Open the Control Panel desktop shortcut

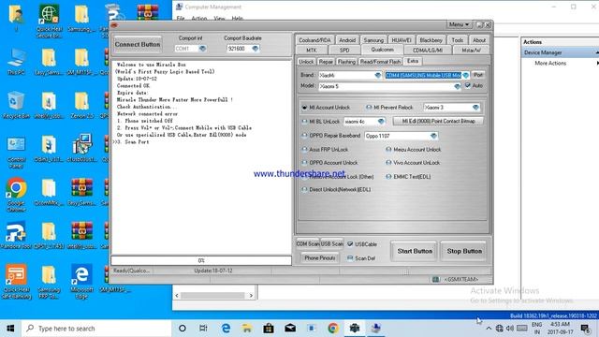click(x=16, y=152)
